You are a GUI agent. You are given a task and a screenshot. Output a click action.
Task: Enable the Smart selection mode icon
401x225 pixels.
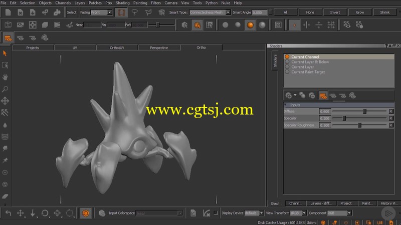click(x=161, y=12)
